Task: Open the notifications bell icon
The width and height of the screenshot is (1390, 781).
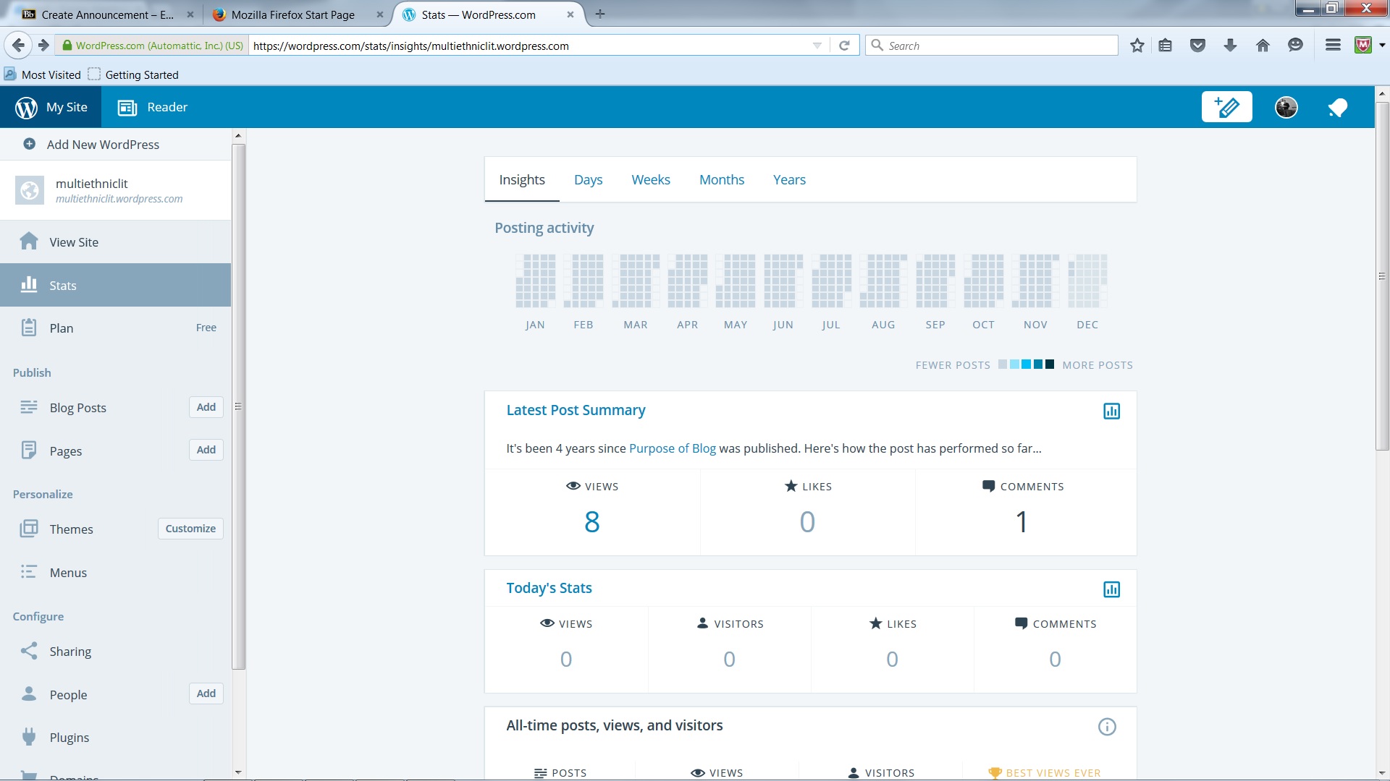Action: [x=1337, y=107]
